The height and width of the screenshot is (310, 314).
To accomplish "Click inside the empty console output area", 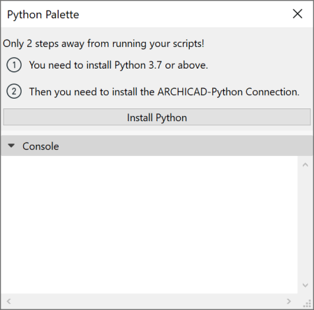I will point(149,225).
